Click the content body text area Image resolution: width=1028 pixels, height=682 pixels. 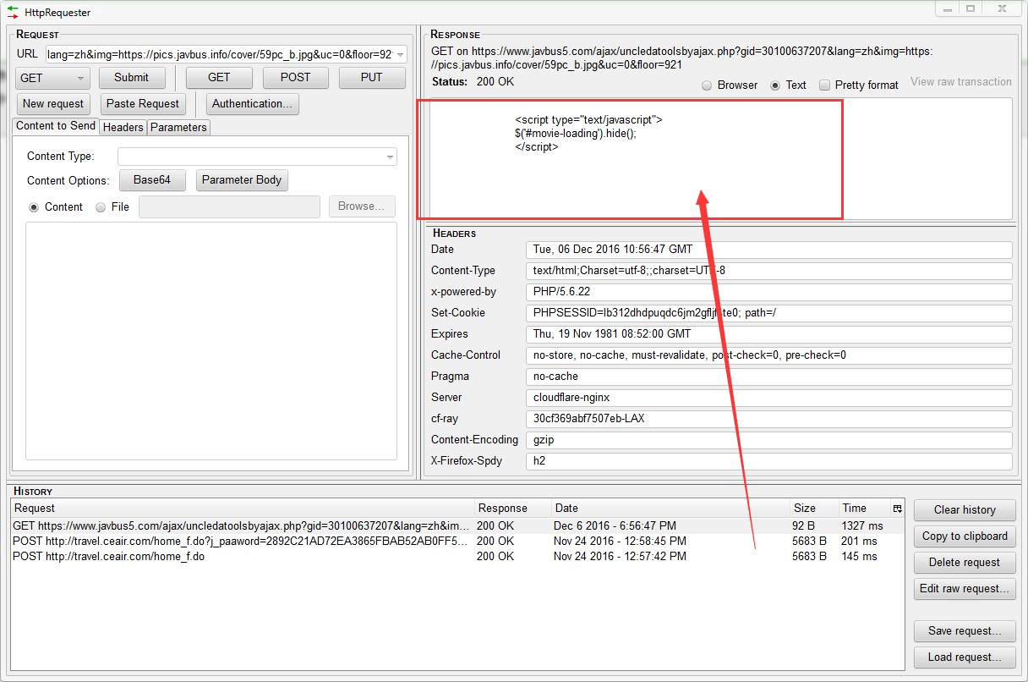211,341
